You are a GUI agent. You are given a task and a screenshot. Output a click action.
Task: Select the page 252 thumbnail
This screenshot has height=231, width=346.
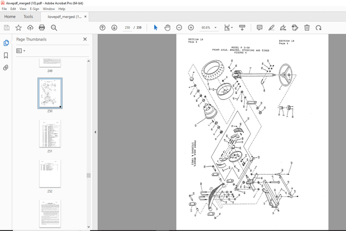tap(50, 174)
